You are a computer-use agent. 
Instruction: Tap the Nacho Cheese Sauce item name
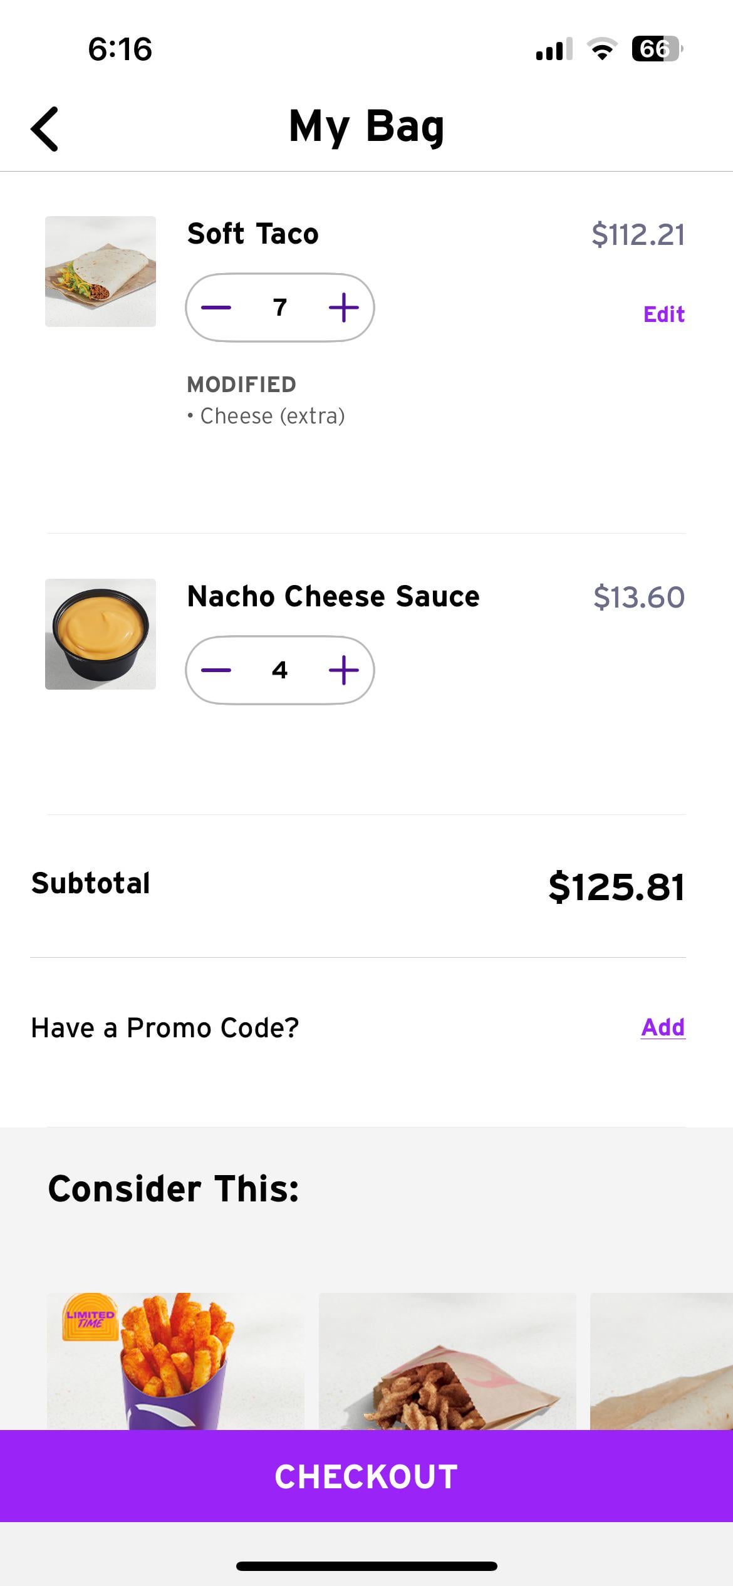[x=333, y=596]
